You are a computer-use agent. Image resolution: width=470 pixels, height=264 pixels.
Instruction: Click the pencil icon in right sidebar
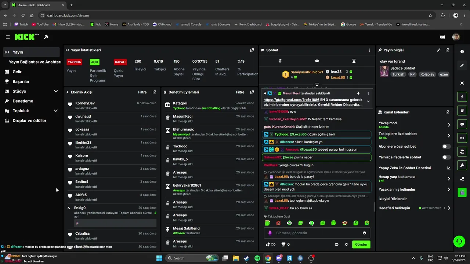(x=462, y=65)
